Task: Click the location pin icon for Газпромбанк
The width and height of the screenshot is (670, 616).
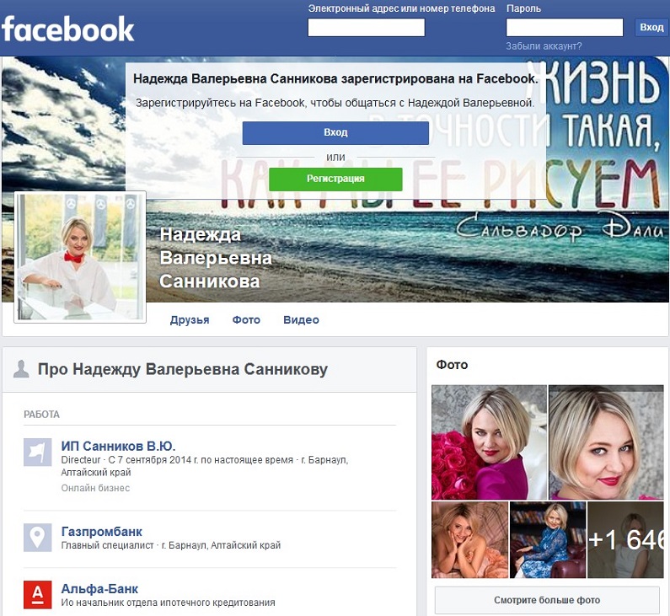Action: point(38,538)
